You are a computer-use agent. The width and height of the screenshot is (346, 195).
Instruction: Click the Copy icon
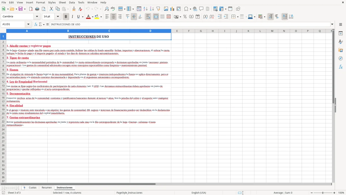pyautogui.click(x=58, y=9)
